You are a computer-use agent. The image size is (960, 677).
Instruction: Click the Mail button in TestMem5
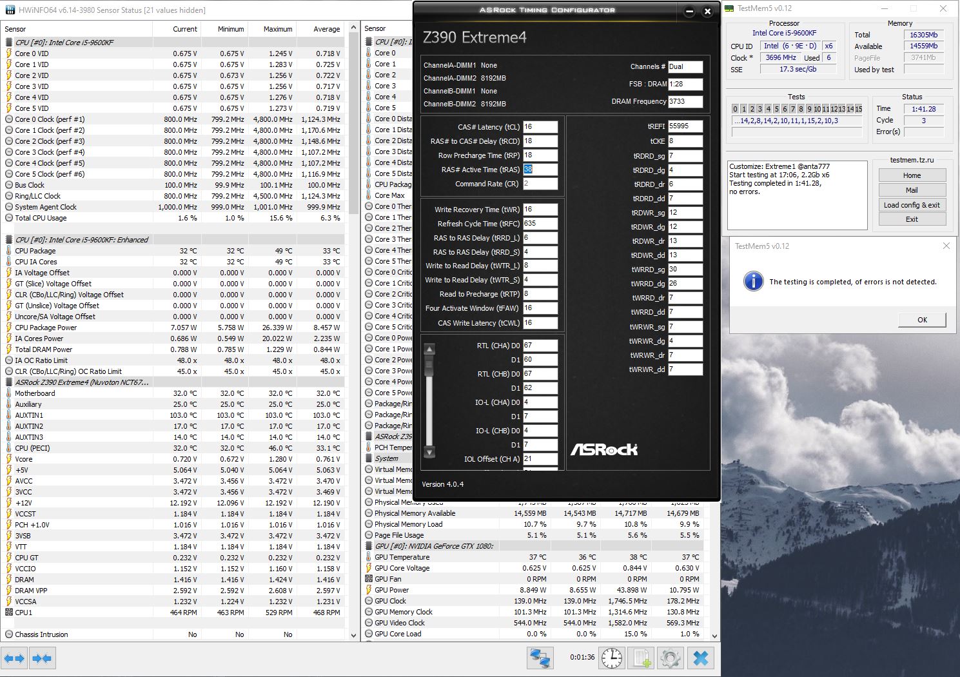[912, 190]
